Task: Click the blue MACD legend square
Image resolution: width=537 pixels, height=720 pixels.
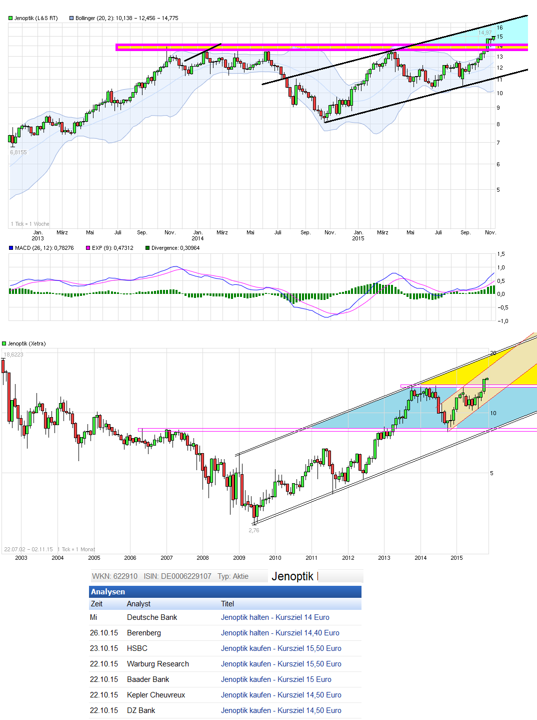Action: [11, 248]
